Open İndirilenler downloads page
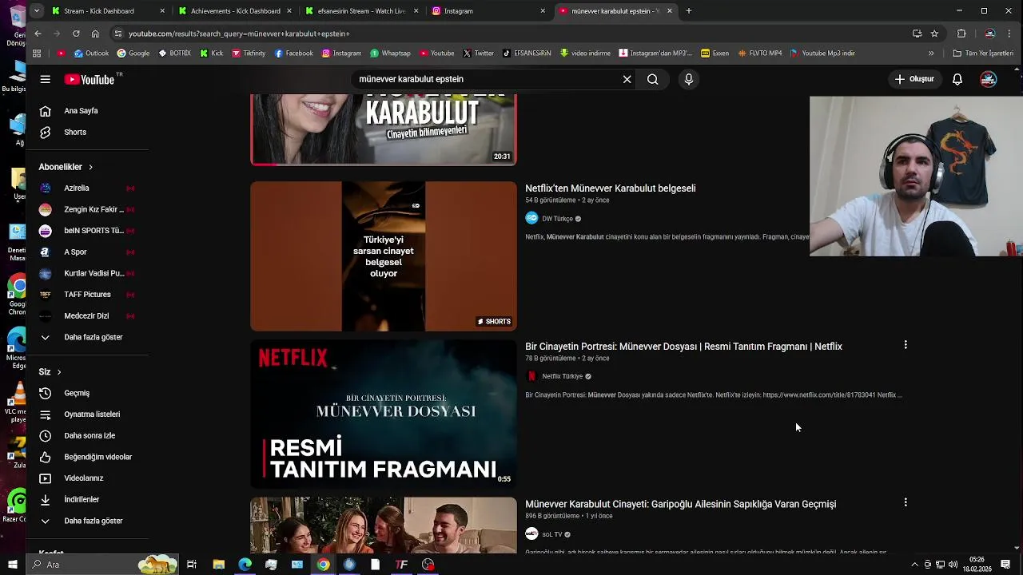 (82, 499)
